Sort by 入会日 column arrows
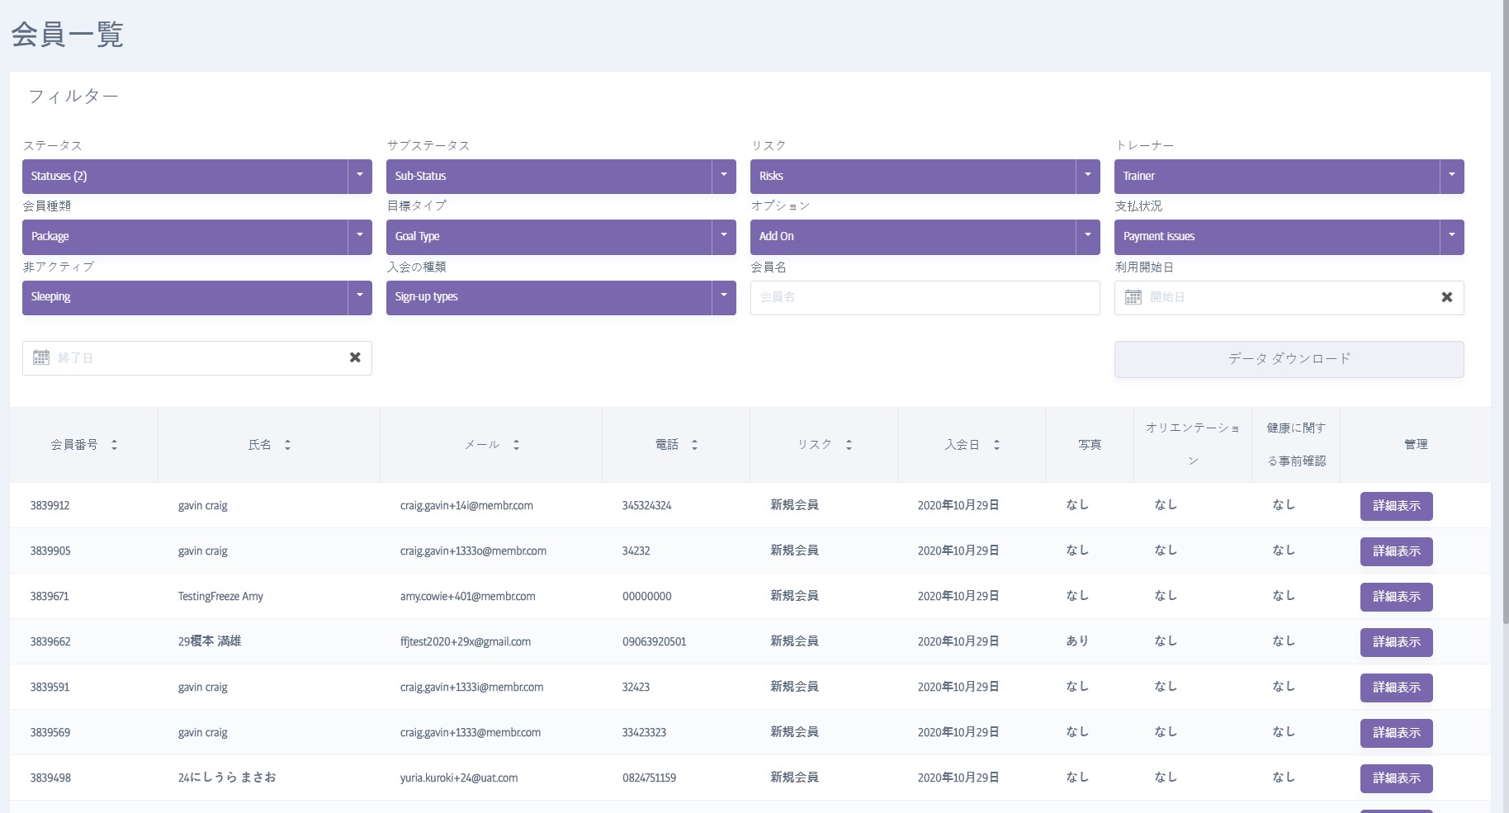 996,445
